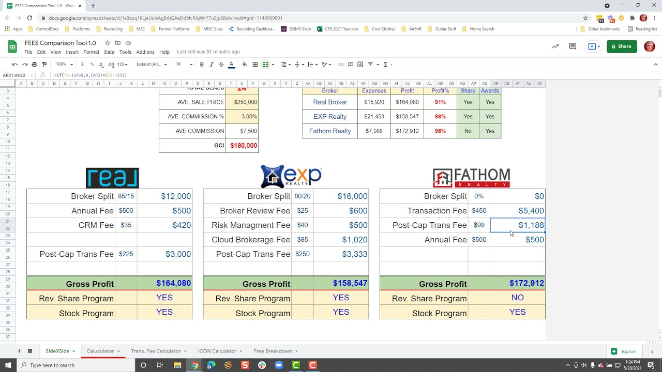
Task: Open the Add-ons menu
Action: click(145, 52)
